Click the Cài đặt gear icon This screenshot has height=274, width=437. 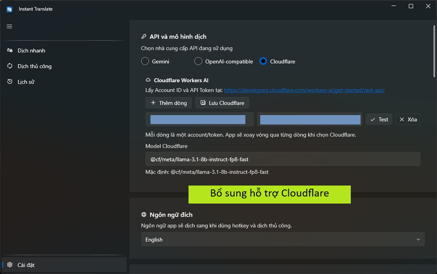[10, 265]
